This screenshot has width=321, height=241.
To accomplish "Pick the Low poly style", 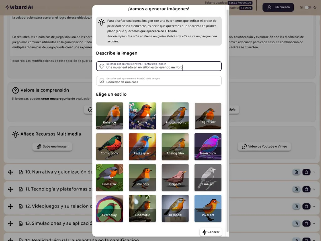I will pyautogui.click(x=142, y=178).
